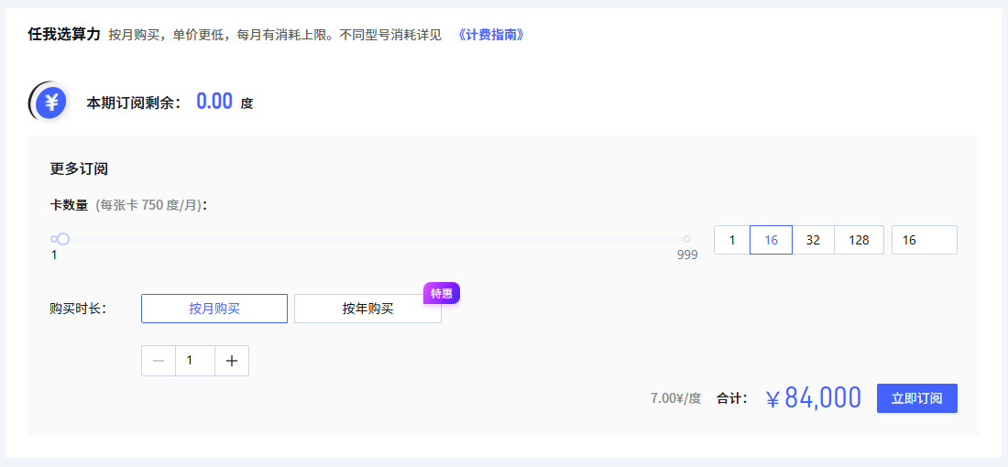
Task: Switch to 按月购买 monthly purchase
Action: point(214,309)
